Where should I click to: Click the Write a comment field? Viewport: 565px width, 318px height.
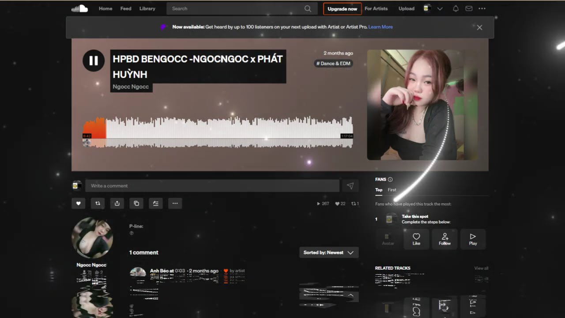(x=212, y=186)
